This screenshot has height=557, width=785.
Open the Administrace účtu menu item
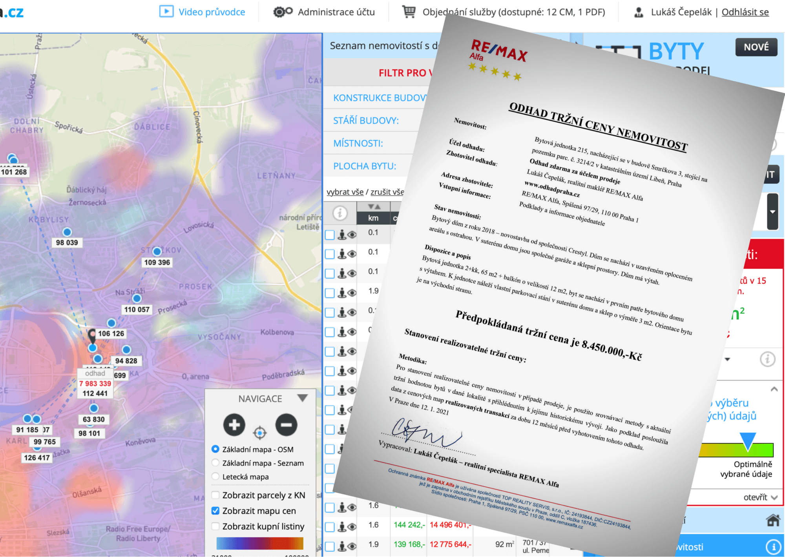coord(336,12)
